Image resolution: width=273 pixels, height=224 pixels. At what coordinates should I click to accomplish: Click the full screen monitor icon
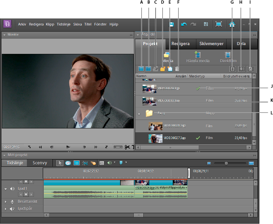[219, 24]
